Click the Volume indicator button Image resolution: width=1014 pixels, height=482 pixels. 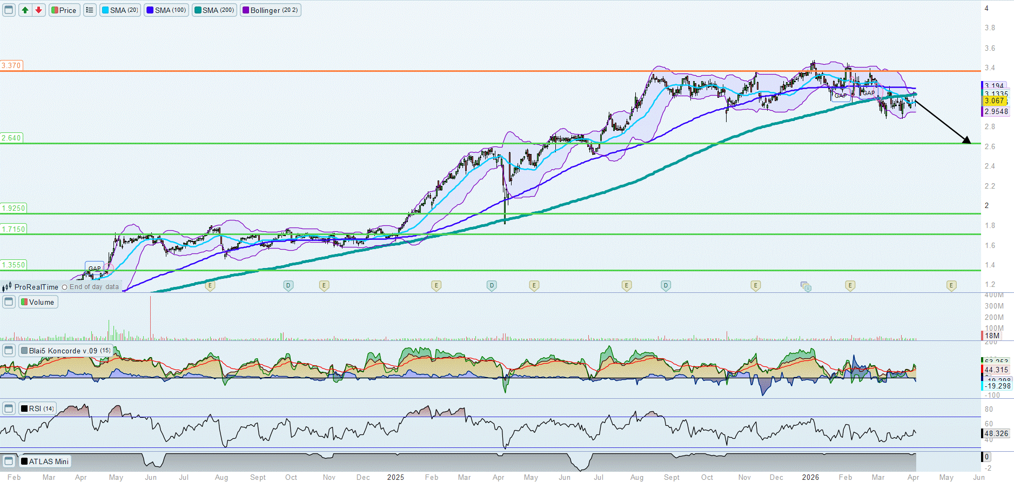(x=38, y=302)
